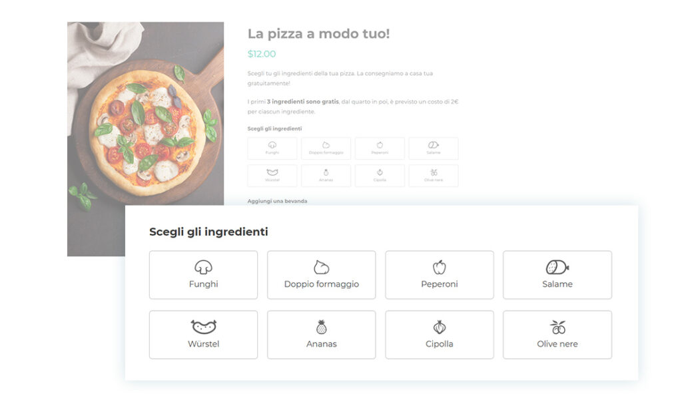Toggle the small Doppio formaggio option
The width and height of the screenshot is (682, 410).
coord(326,148)
